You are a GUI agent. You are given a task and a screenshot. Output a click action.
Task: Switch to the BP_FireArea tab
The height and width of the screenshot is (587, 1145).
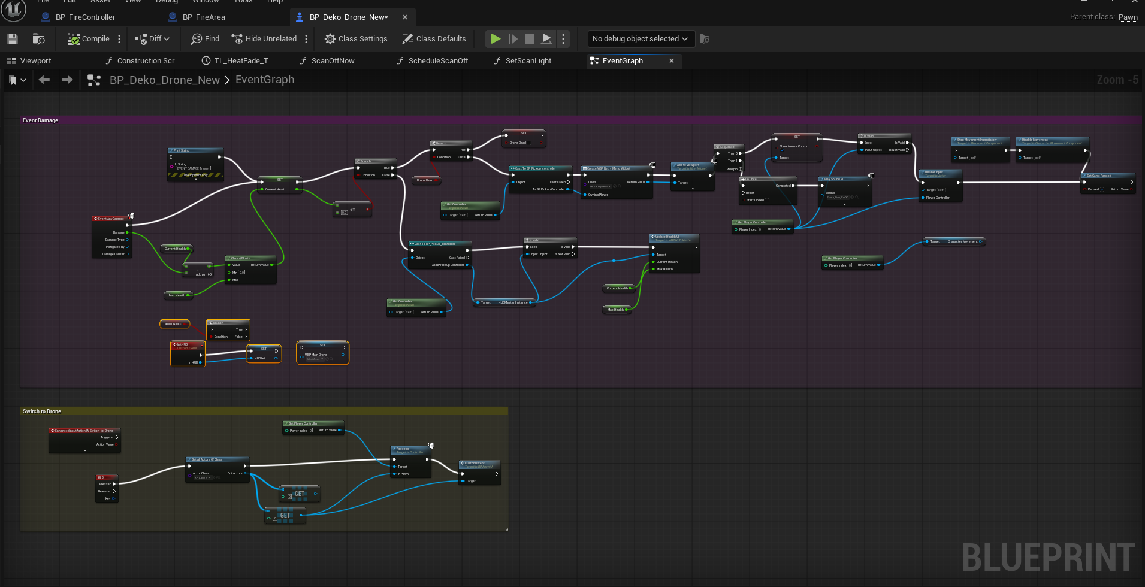(204, 17)
